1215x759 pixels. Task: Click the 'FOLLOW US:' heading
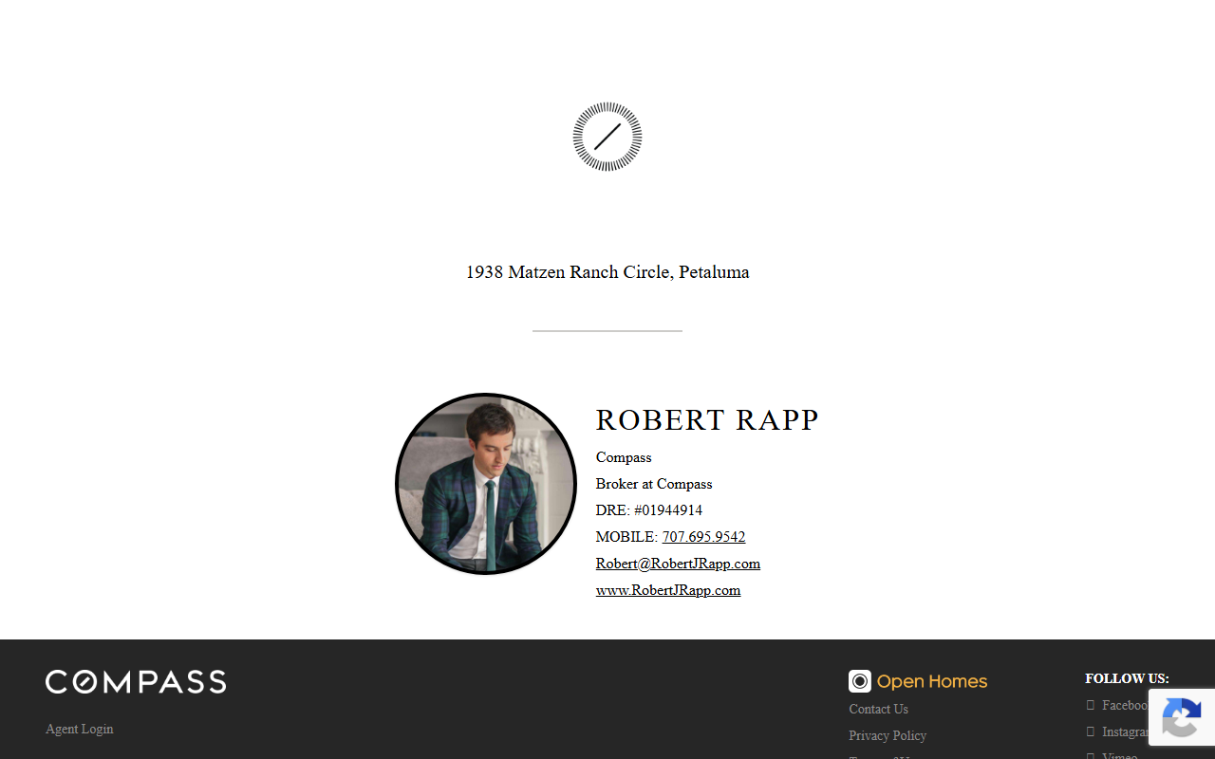tap(1127, 678)
